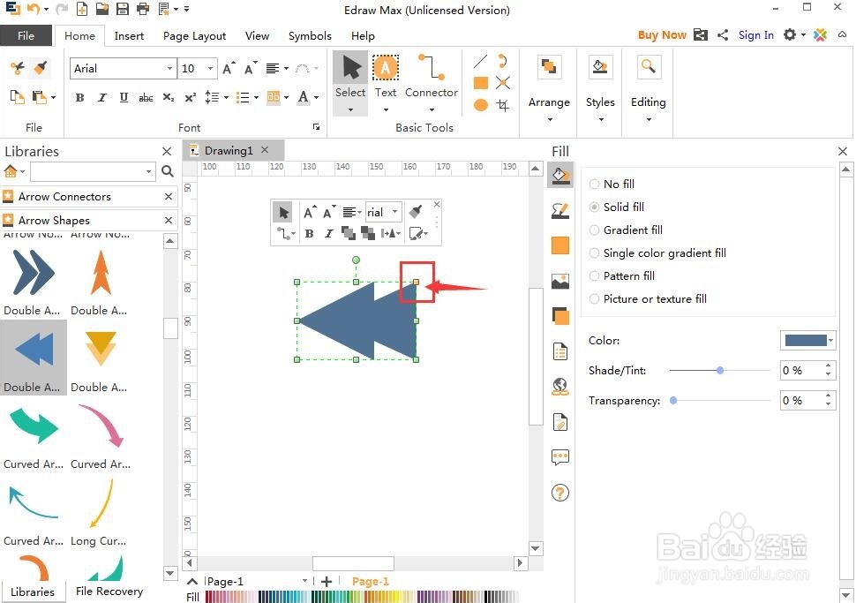This screenshot has width=856, height=603.
Task: Open the File menu
Action: (26, 35)
